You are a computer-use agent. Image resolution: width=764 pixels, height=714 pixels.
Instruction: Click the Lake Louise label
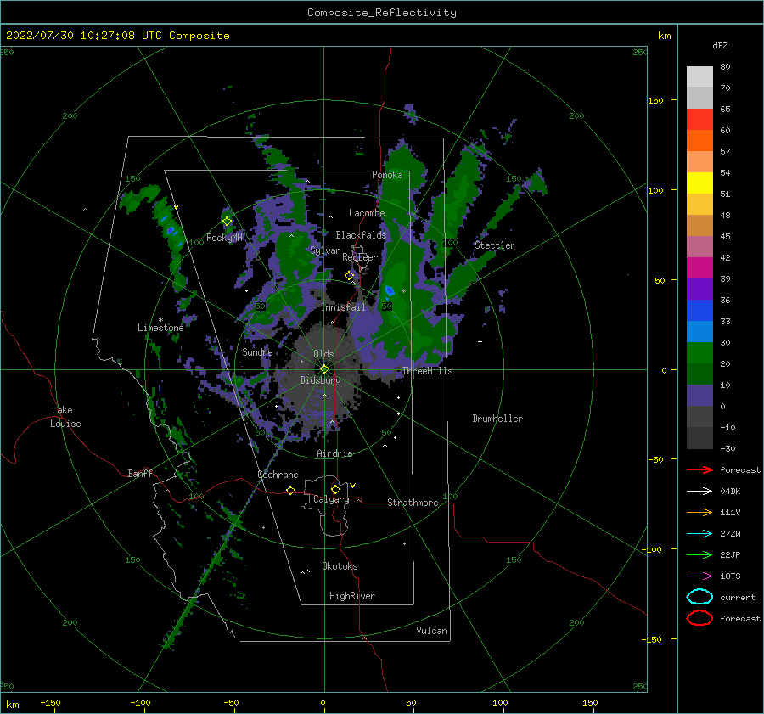pyautogui.click(x=65, y=417)
